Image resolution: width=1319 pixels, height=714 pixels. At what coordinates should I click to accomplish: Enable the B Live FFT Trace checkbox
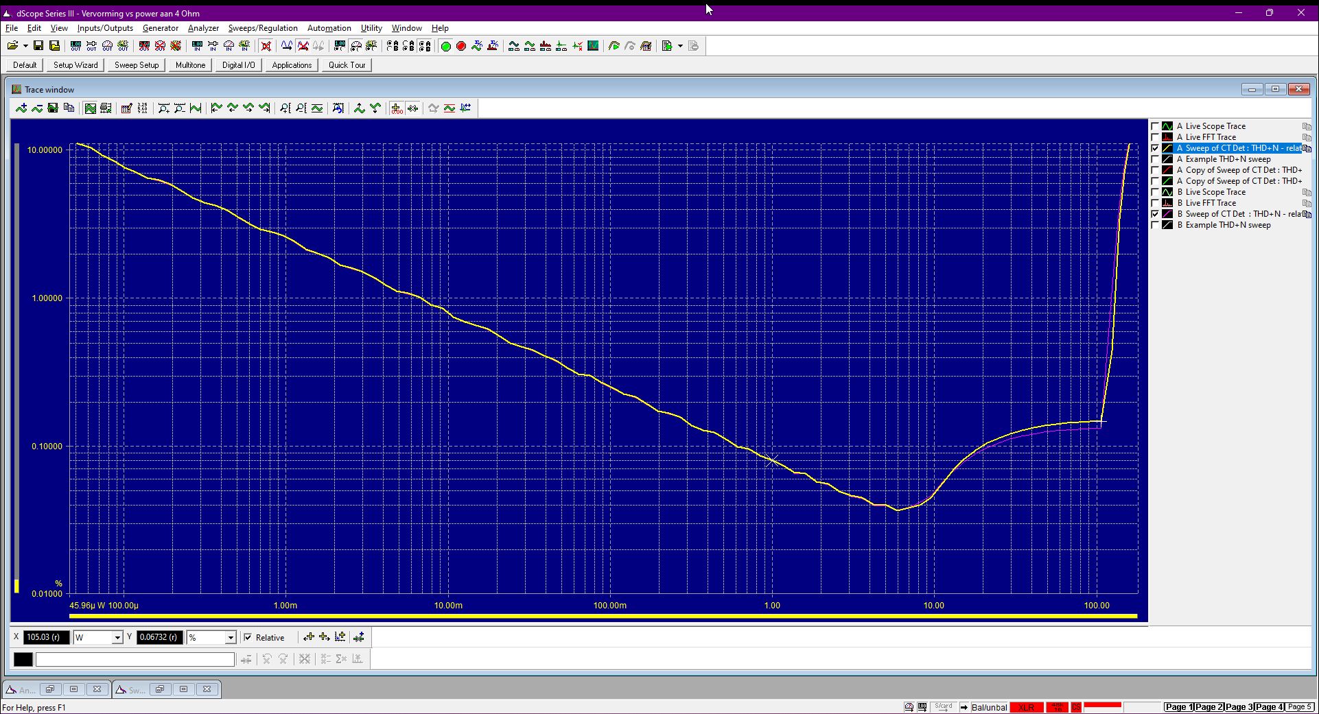coord(1155,203)
